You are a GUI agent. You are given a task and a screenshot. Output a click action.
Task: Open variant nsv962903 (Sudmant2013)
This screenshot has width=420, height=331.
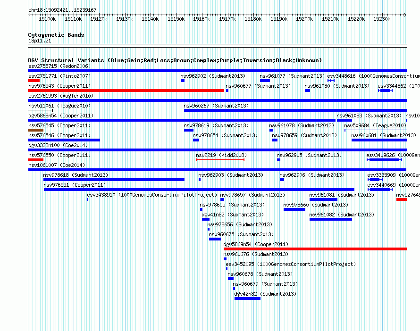click(231, 175)
